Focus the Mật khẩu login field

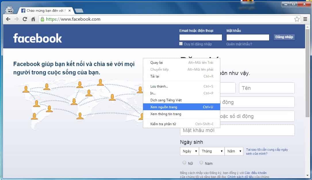pos(248,37)
